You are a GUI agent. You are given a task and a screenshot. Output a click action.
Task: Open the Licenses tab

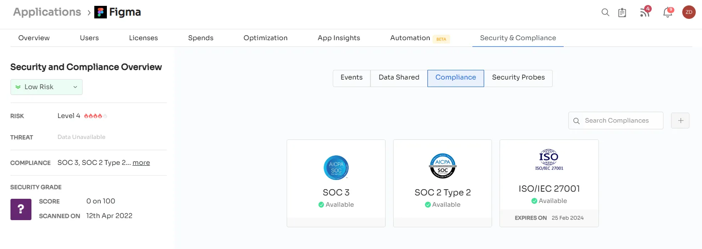click(143, 38)
